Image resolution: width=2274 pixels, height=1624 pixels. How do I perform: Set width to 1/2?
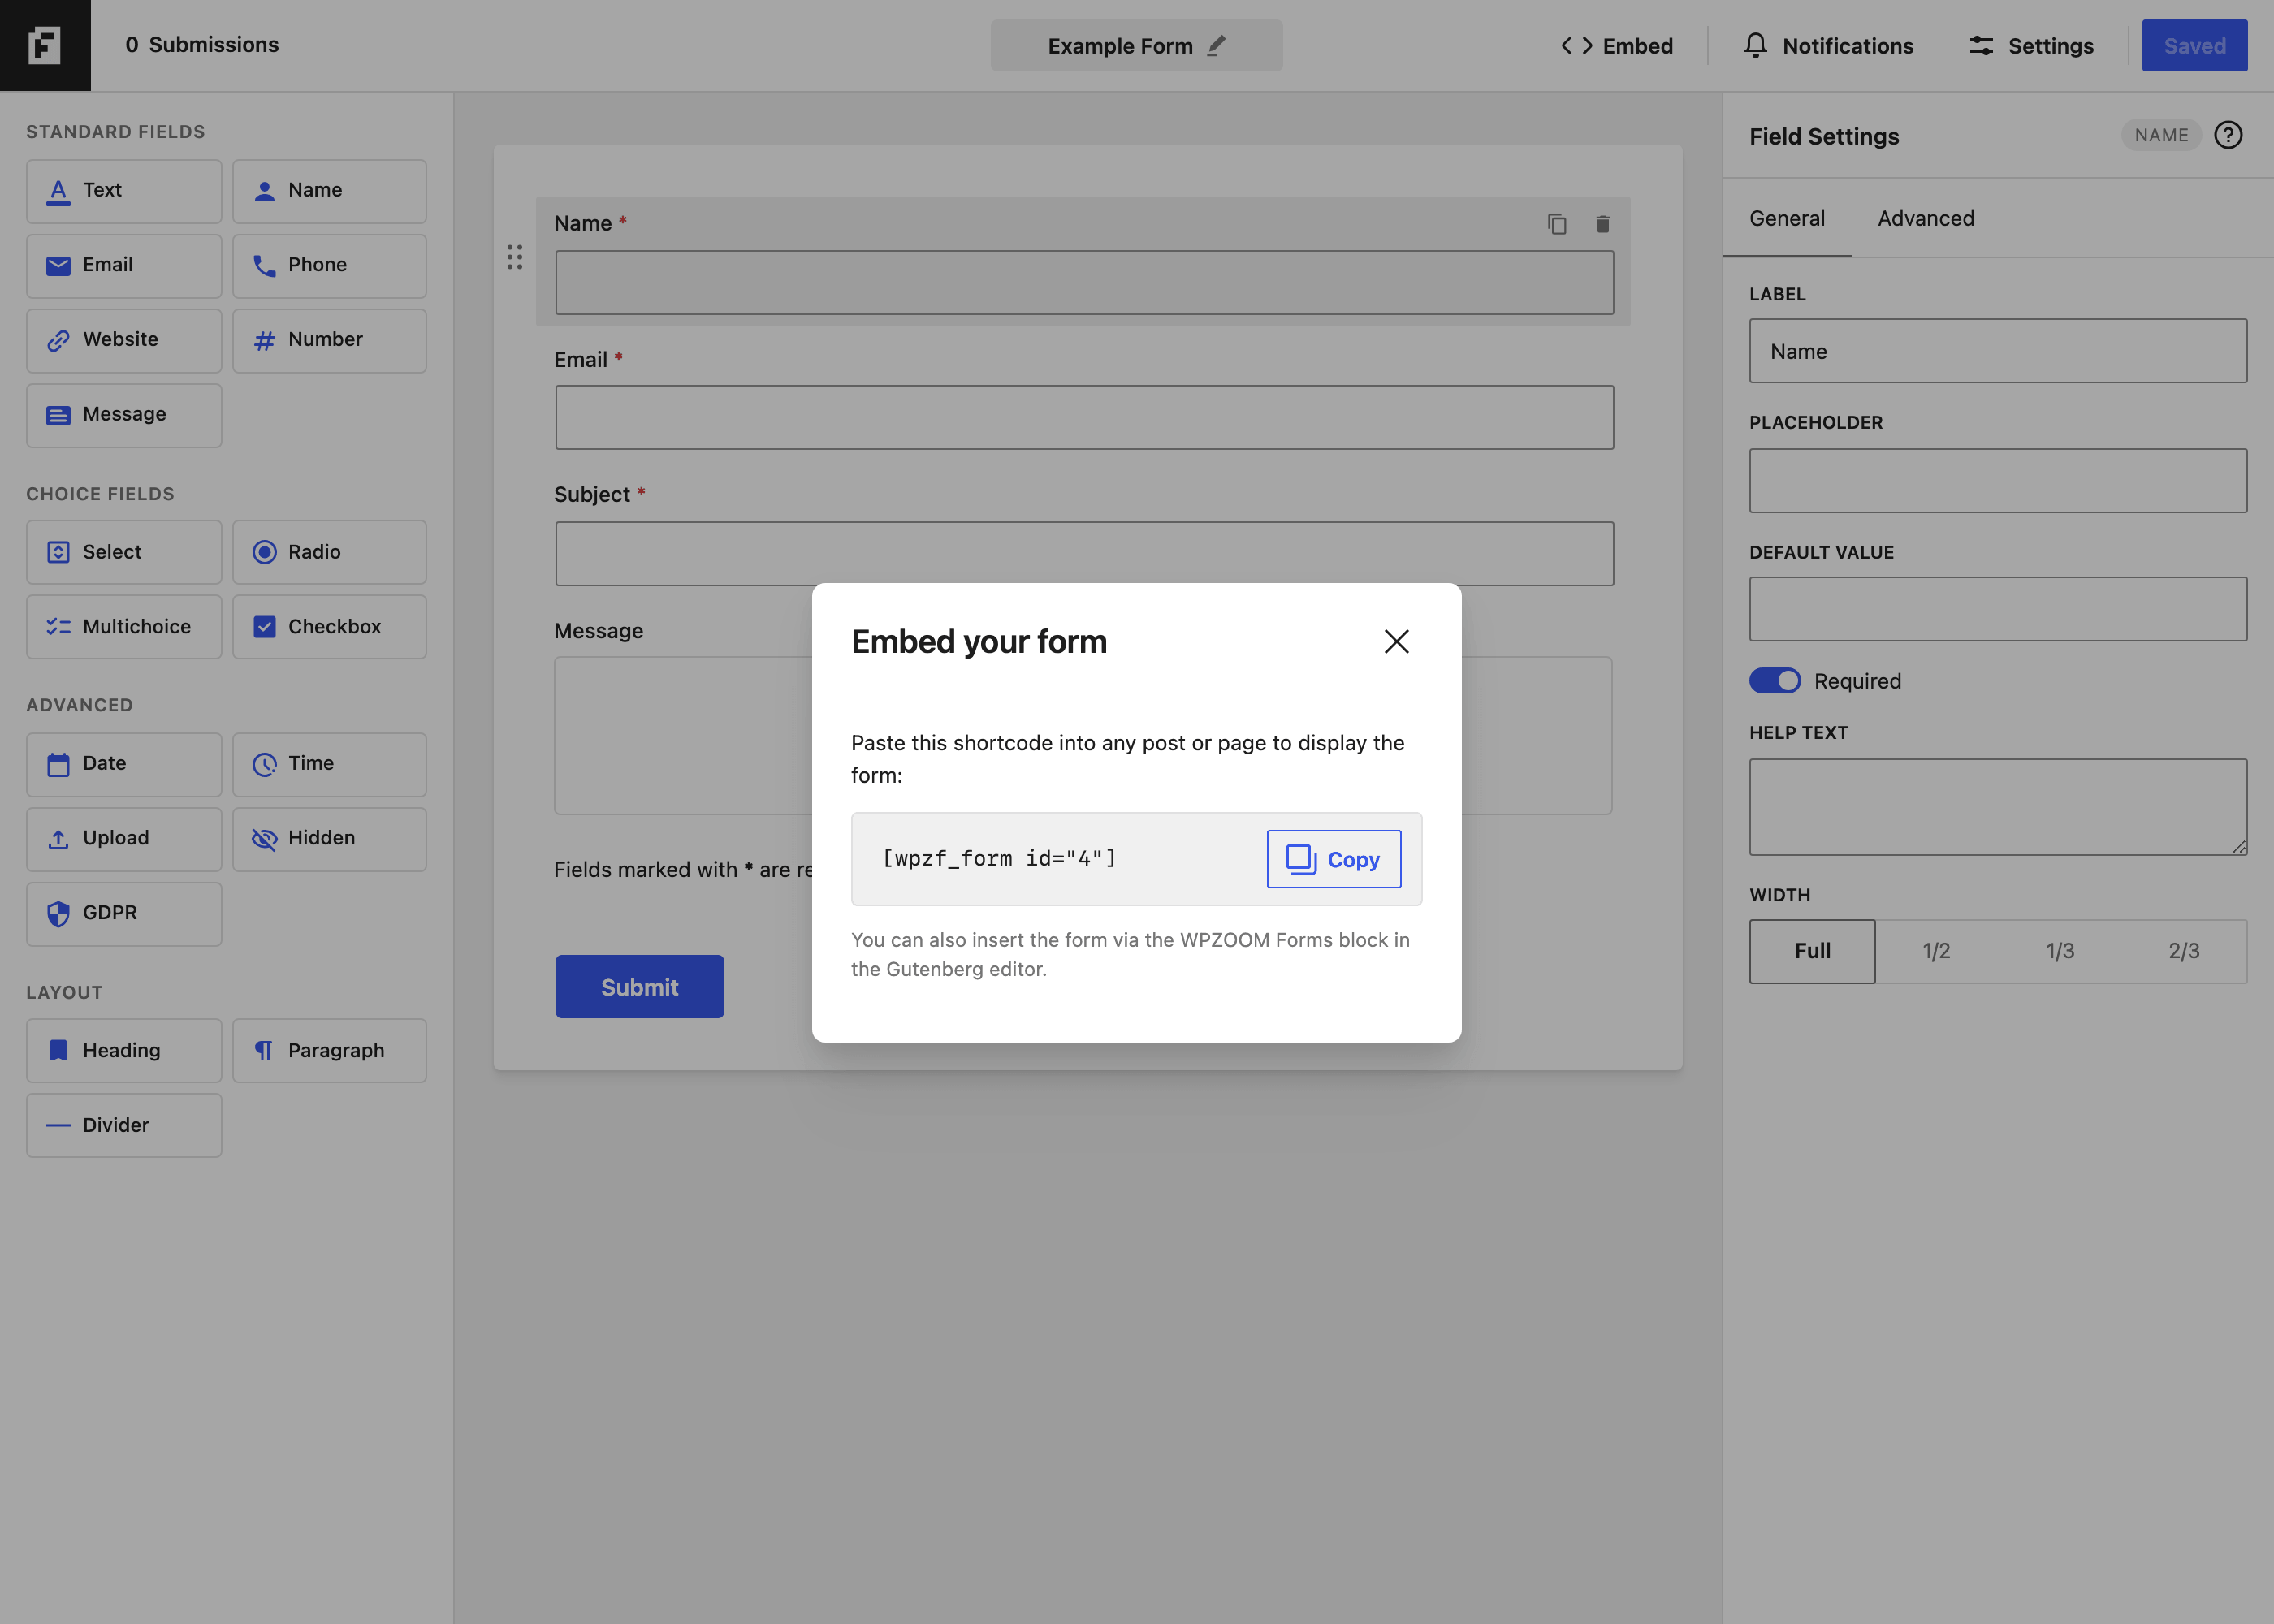point(1936,951)
